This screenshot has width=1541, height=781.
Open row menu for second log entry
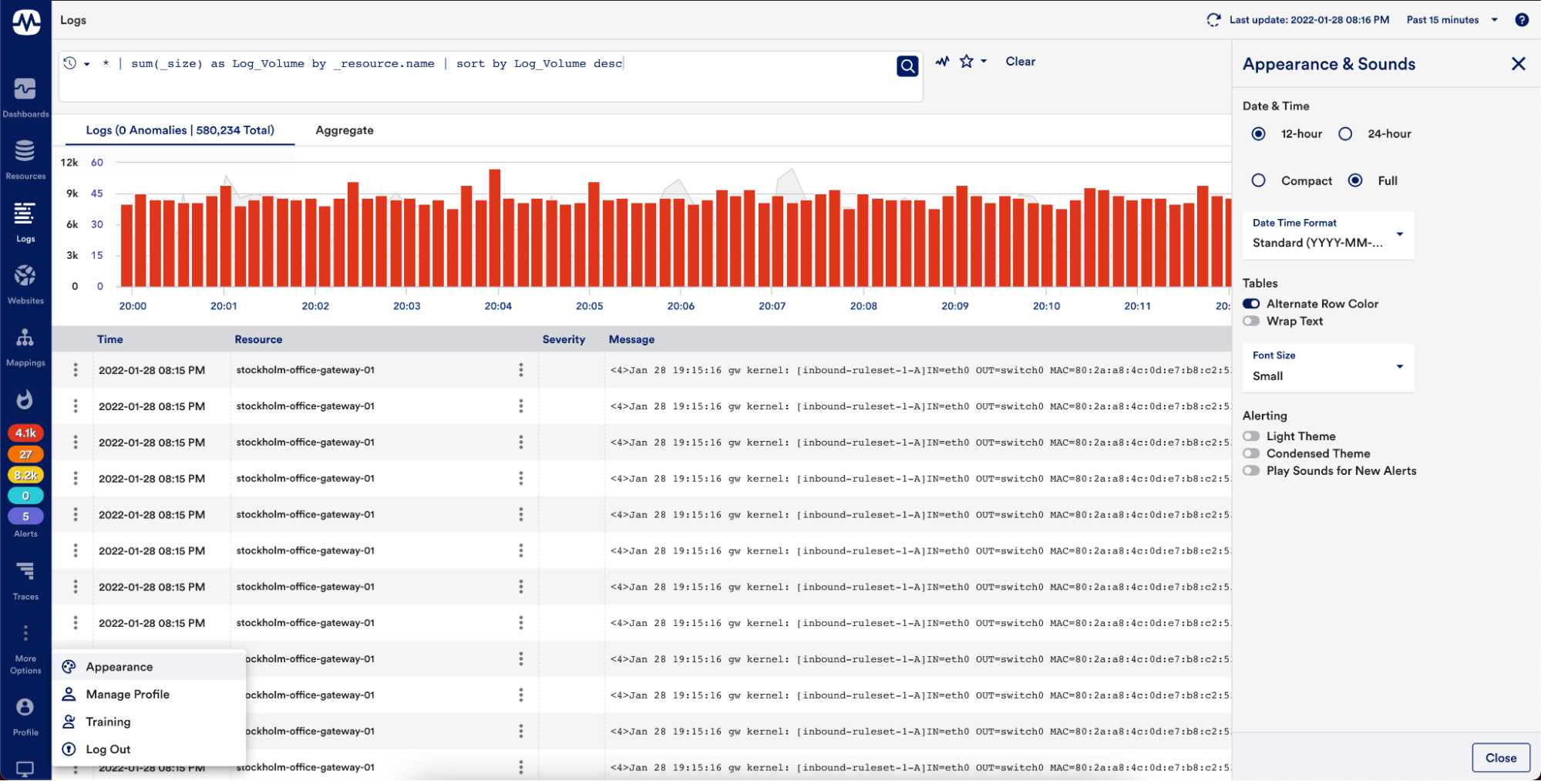(x=76, y=406)
